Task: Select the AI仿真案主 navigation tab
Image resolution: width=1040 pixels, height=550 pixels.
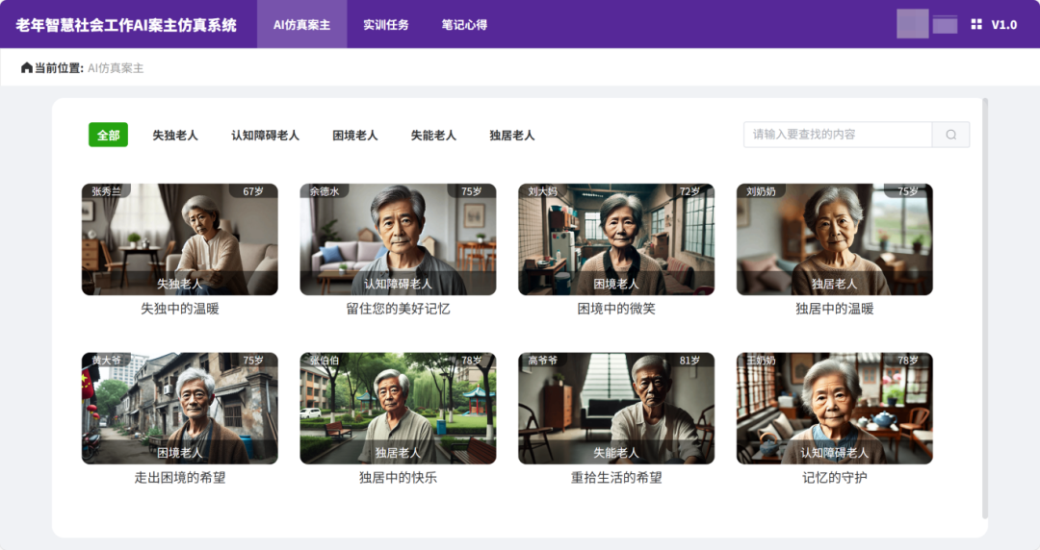Action: 301,25
